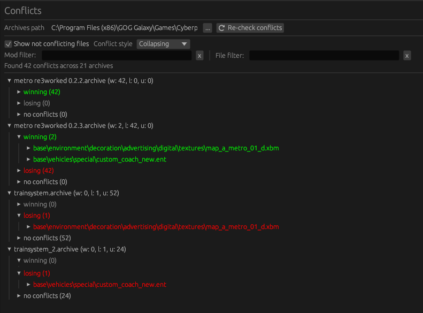The height and width of the screenshot is (313, 423).
Task: Expand losing (0) under metro re3worked 0.2.2
Action: [19, 103]
